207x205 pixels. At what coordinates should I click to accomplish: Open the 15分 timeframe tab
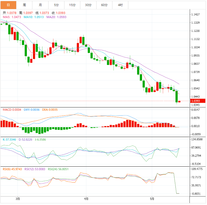[x=72, y=5]
